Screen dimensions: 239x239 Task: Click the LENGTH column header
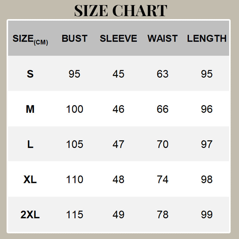point(207,39)
